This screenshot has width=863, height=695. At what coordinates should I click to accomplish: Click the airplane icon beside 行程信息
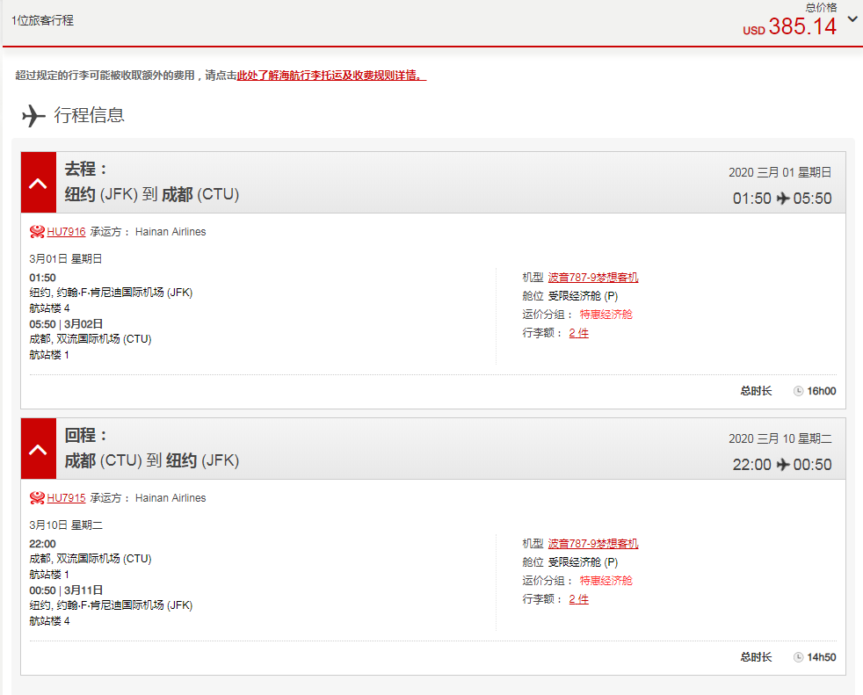(33, 115)
